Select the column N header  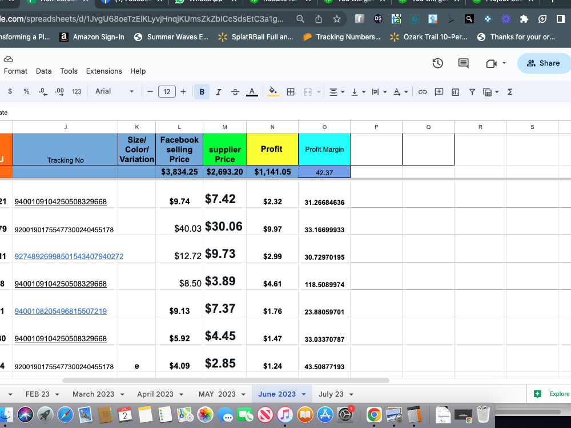pos(272,127)
